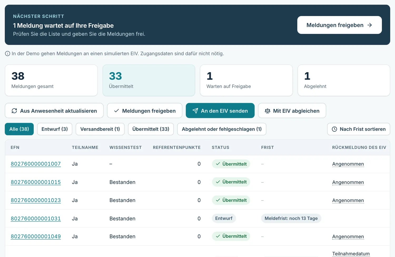Click the arrow icon in Meldungen freigeben banner button
Screen dimensions: 395x257
click(370, 25)
